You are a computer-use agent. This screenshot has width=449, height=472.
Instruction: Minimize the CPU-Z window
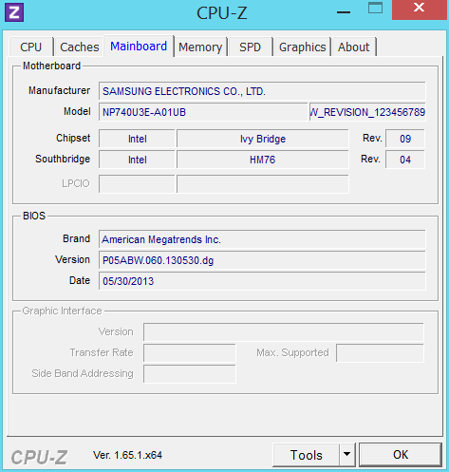[344, 11]
